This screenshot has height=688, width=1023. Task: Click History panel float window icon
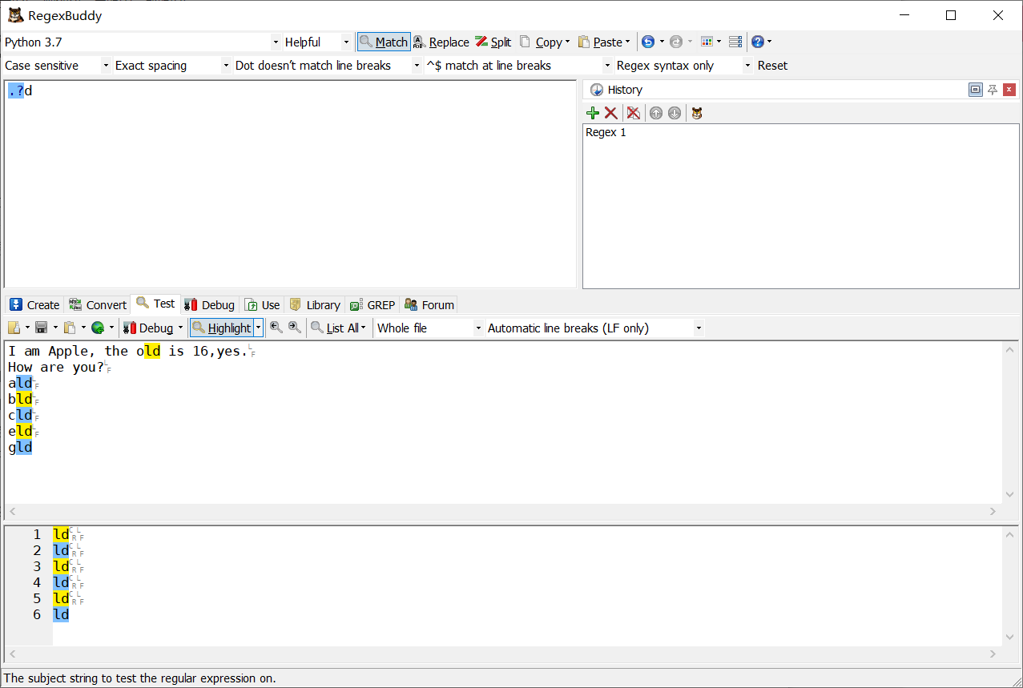[x=975, y=90]
